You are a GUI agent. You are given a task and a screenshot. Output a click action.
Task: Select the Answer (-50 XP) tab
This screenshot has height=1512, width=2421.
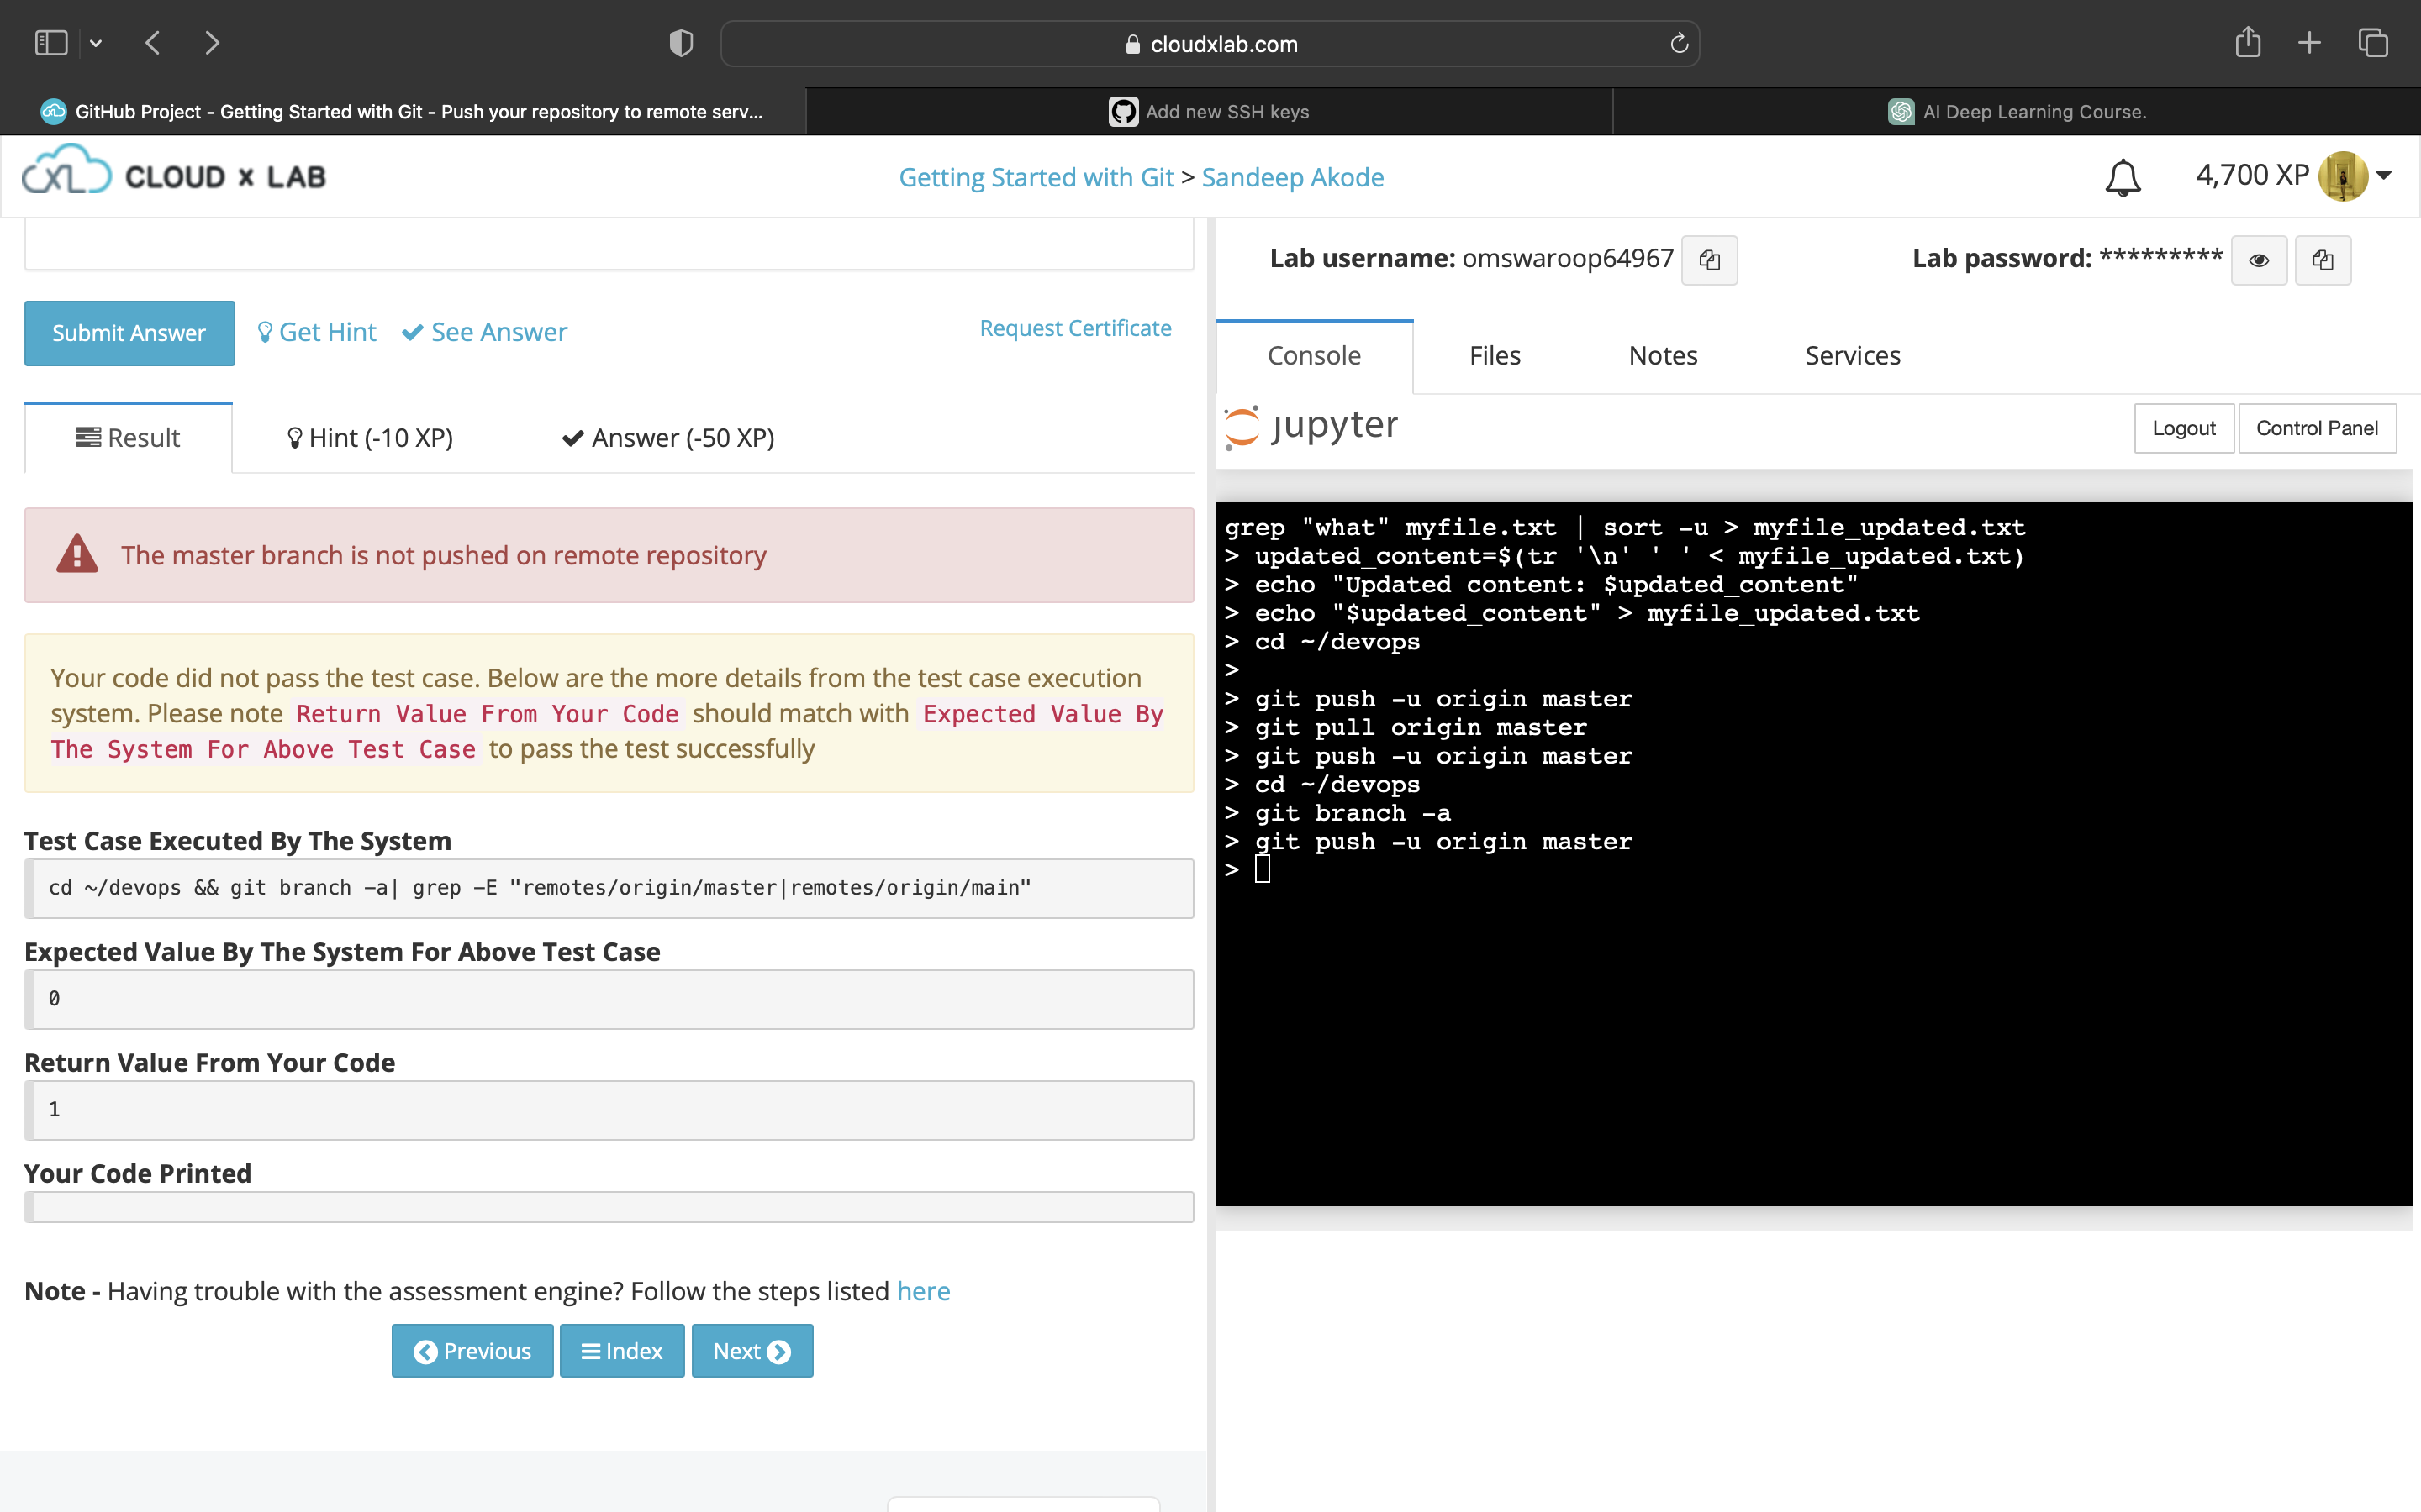[668, 438]
